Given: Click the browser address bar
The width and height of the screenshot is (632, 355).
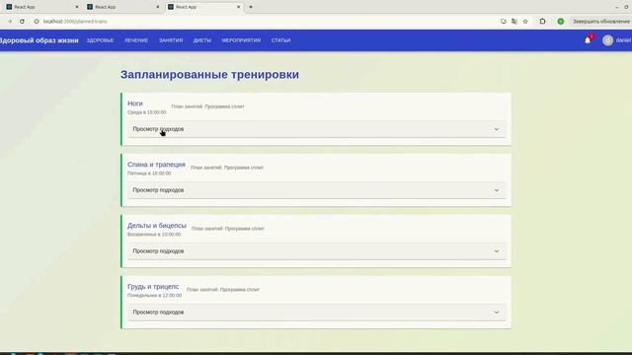Looking at the screenshot, I should coord(266,22).
